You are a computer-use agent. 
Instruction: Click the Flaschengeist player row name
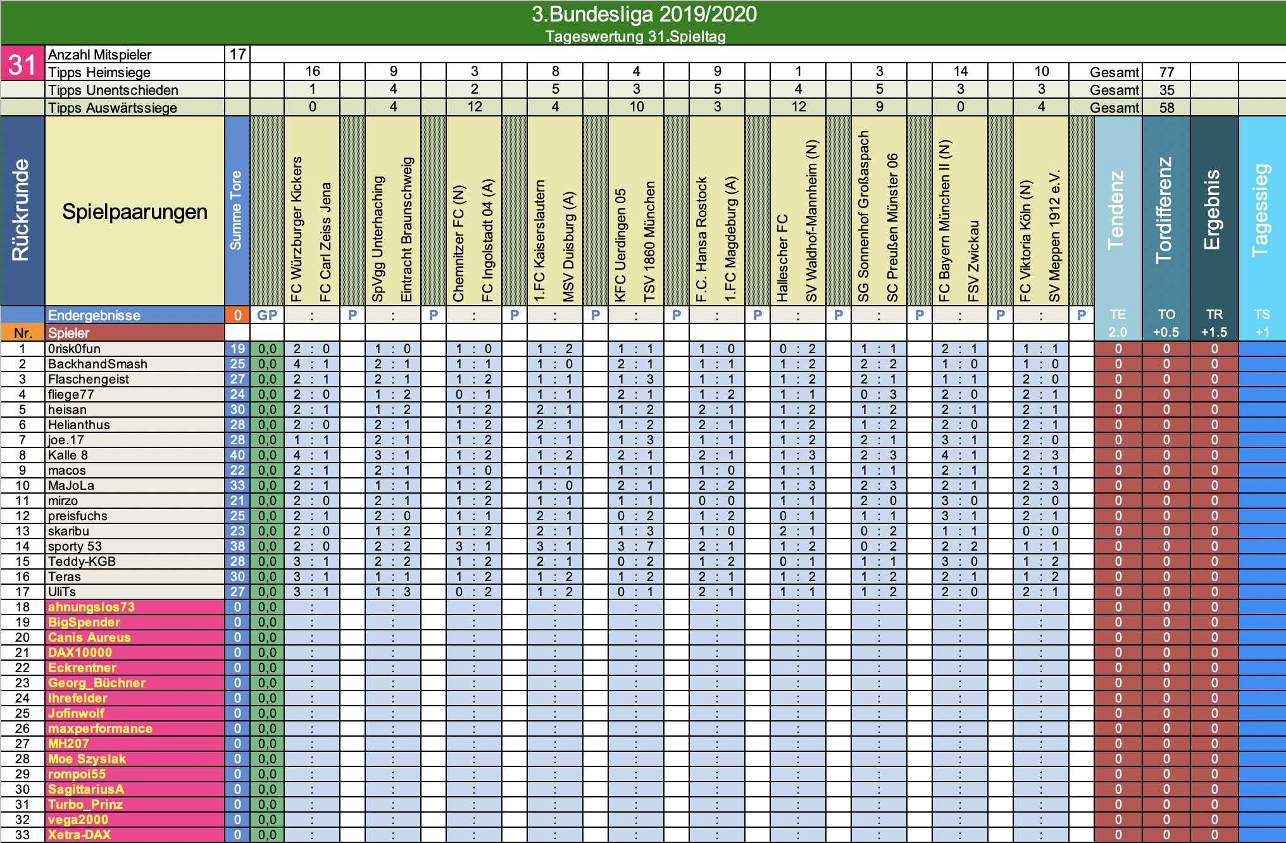88,379
